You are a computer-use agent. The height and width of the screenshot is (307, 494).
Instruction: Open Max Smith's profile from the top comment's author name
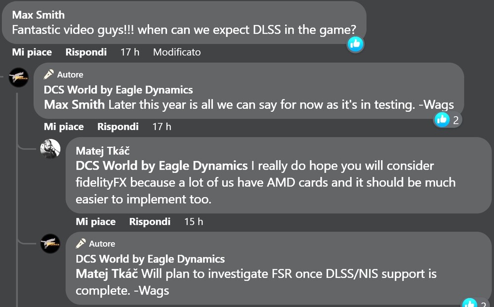click(38, 15)
